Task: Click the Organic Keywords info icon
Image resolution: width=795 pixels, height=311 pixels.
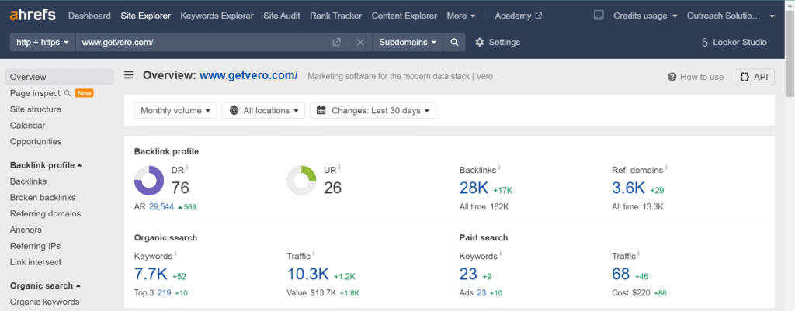Action: [x=175, y=254]
